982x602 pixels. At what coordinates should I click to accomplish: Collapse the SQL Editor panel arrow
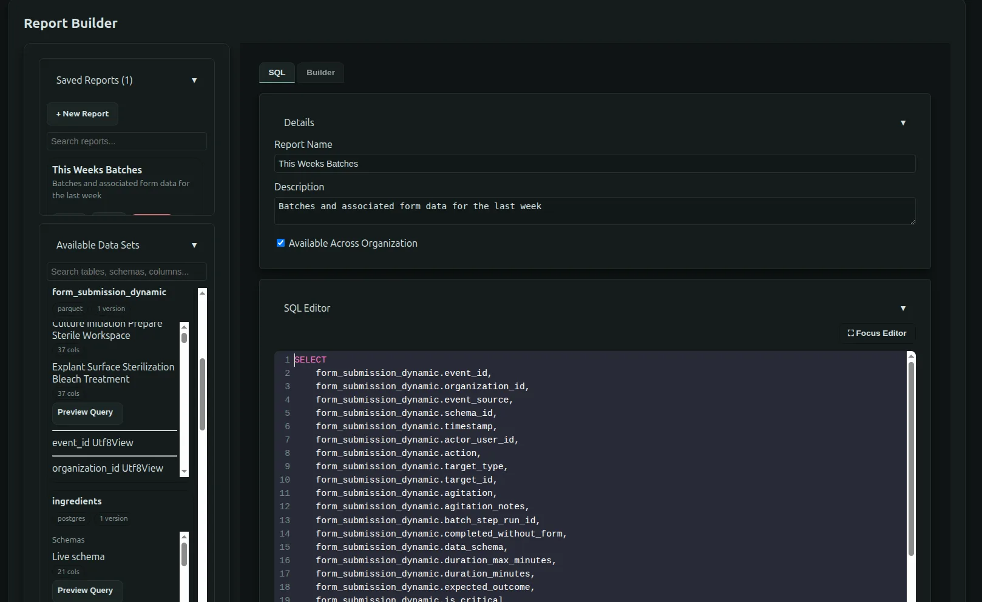(x=903, y=309)
